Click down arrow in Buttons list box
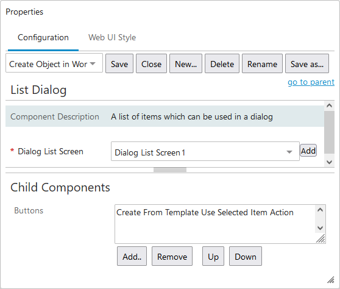Screen dimensions: 340x289 (320, 228)
